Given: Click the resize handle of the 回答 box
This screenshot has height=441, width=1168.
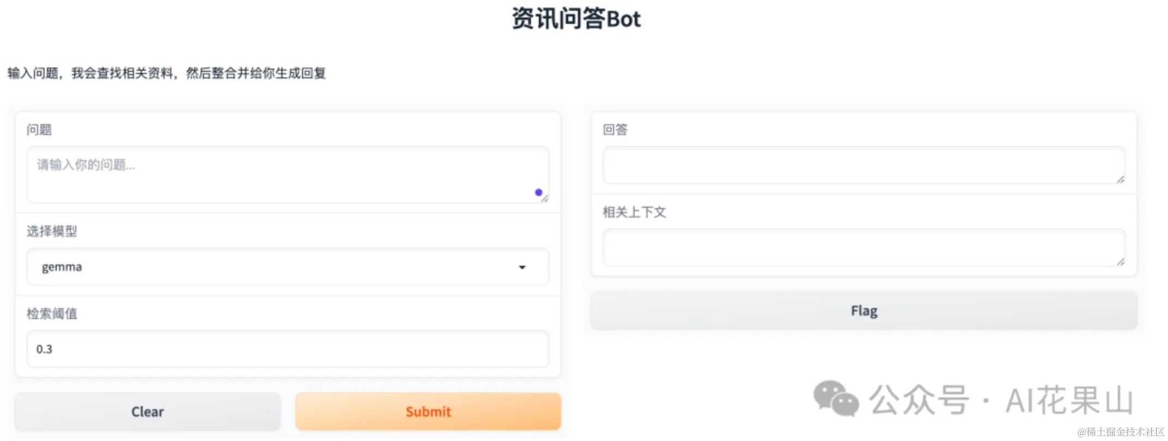Looking at the screenshot, I should click(x=1121, y=180).
